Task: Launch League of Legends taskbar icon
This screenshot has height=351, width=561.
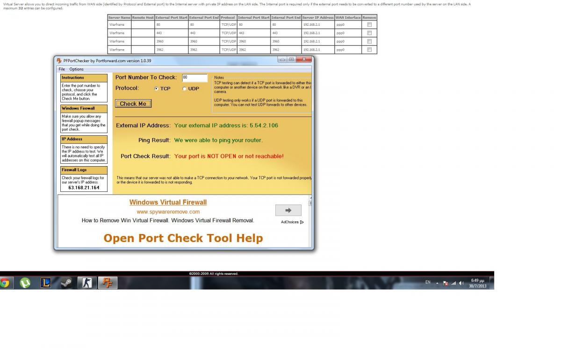Action: (x=45, y=283)
